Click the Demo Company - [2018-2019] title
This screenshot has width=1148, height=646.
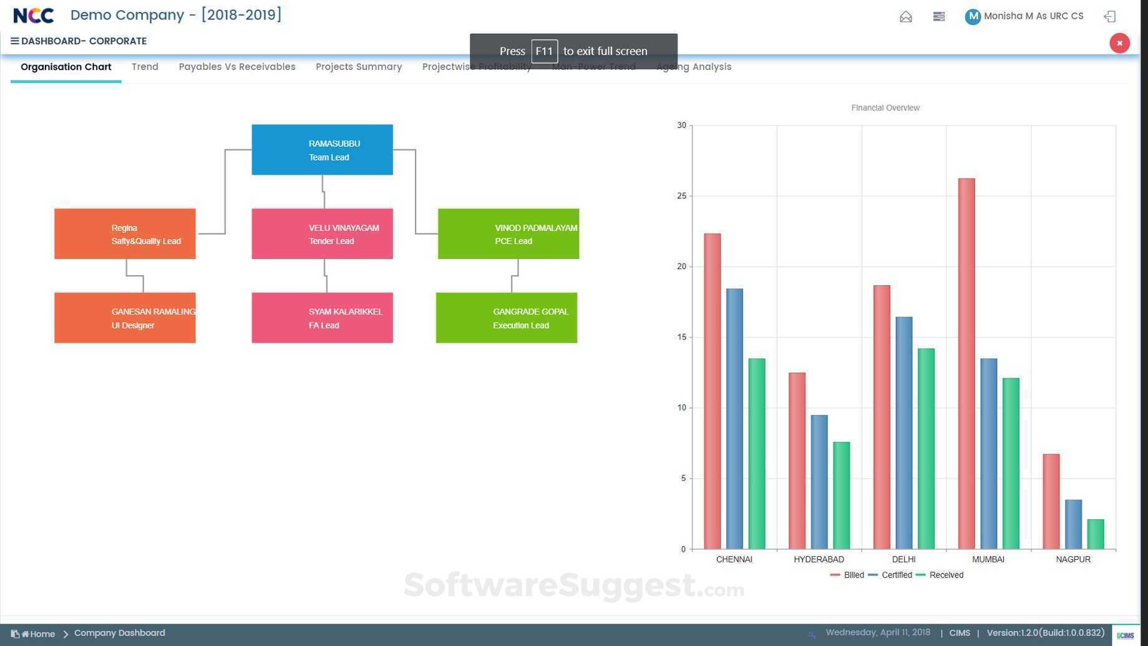(176, 15)
